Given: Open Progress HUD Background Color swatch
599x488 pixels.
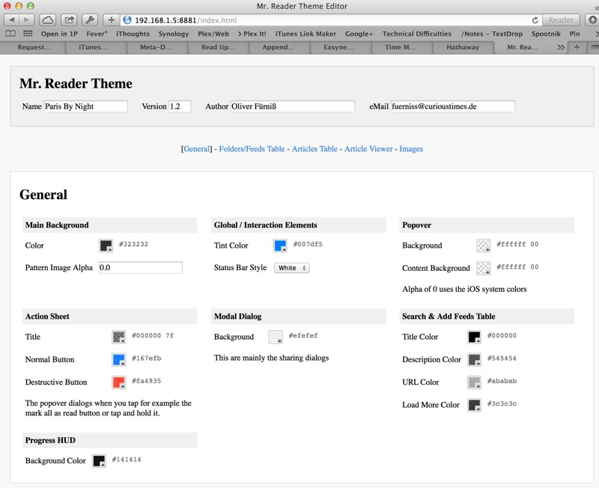Looking at the screenshot, I should [100, 461].
